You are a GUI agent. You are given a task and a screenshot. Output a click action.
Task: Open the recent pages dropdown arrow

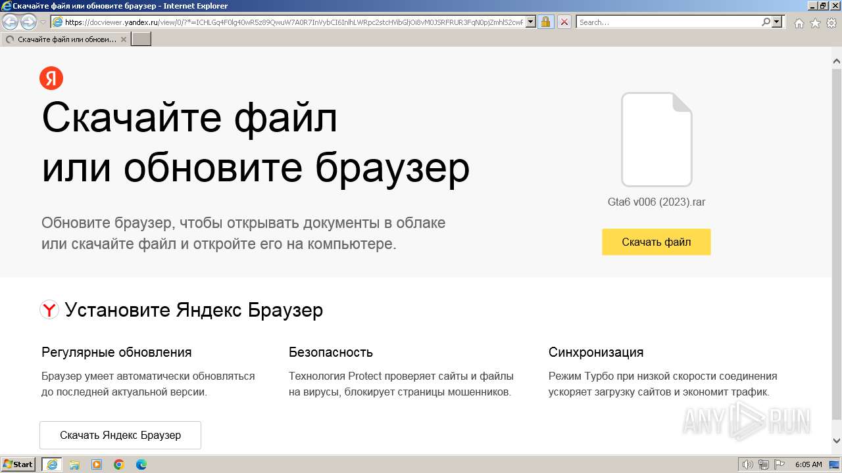(43, 22)
